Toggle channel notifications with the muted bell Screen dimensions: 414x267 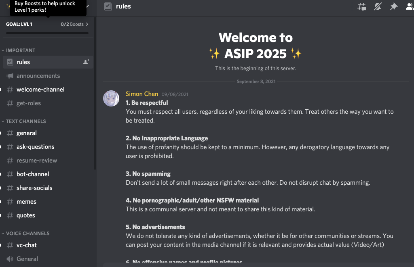(x=378, y=6)
